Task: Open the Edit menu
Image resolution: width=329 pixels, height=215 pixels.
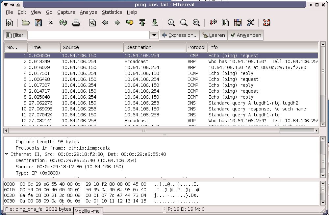Action: tap(22, 12)
